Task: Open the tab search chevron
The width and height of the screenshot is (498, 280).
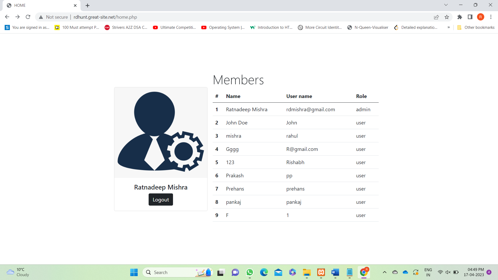Action: click(x=446, y=5)
